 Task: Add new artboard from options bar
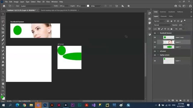point(117,6)
